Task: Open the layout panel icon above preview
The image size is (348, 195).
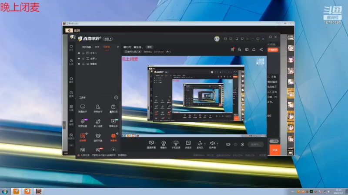Action: tap(247, 49)
